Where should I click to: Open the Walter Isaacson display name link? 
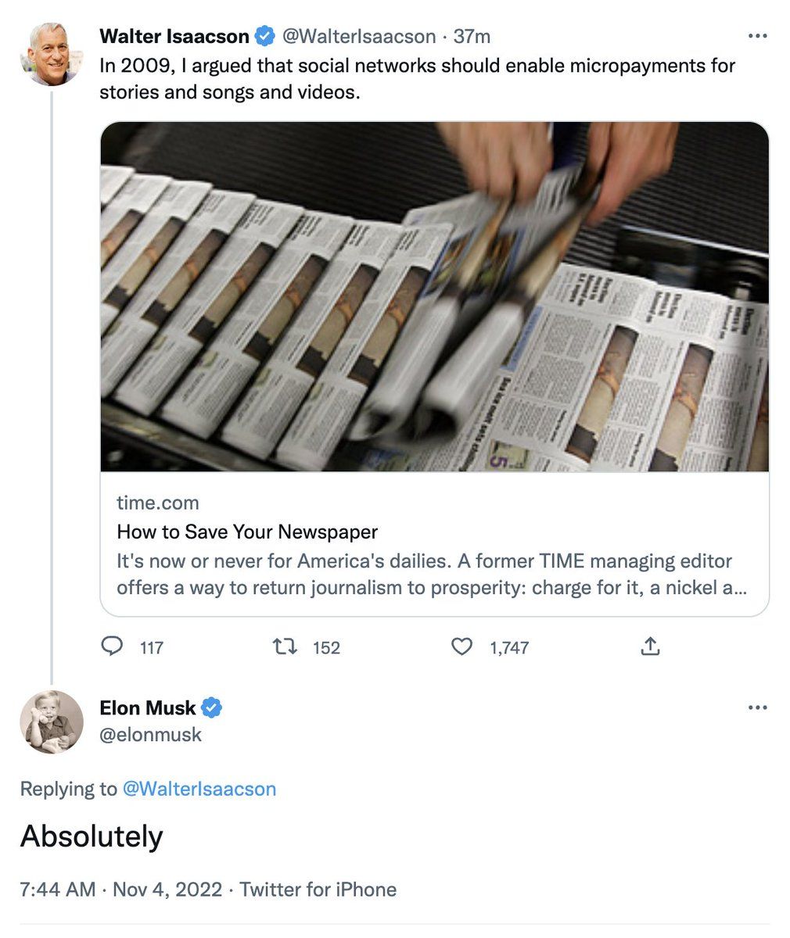point(174,36)
